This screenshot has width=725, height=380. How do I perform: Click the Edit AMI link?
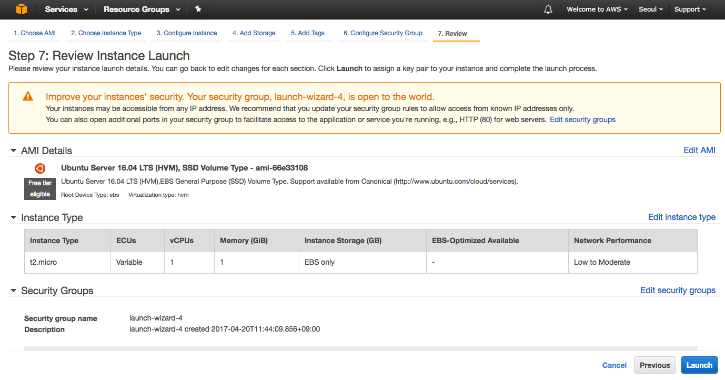(699, 150)
